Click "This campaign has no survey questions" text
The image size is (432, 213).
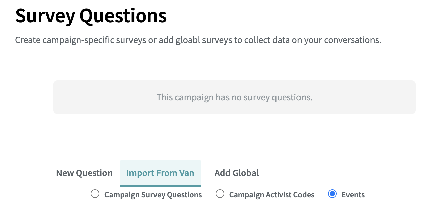(x=234, y=97)
